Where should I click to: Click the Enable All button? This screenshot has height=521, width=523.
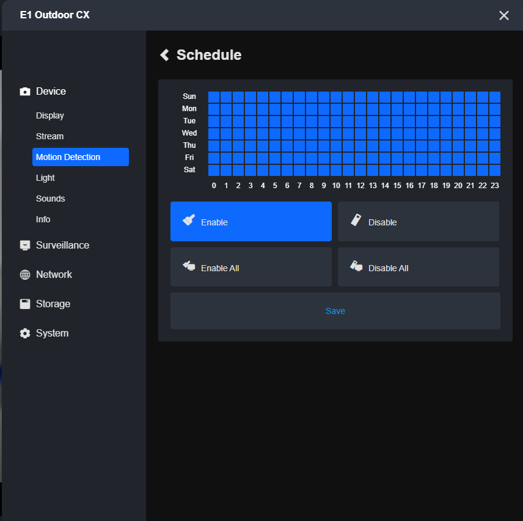click(x=251, y=267)
